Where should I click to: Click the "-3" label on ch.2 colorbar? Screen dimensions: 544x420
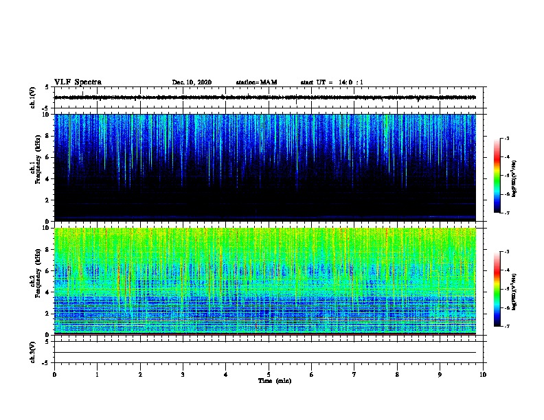point(507,252)
